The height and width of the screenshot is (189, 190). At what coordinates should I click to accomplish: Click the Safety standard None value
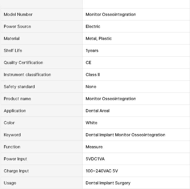pos(91,87)
